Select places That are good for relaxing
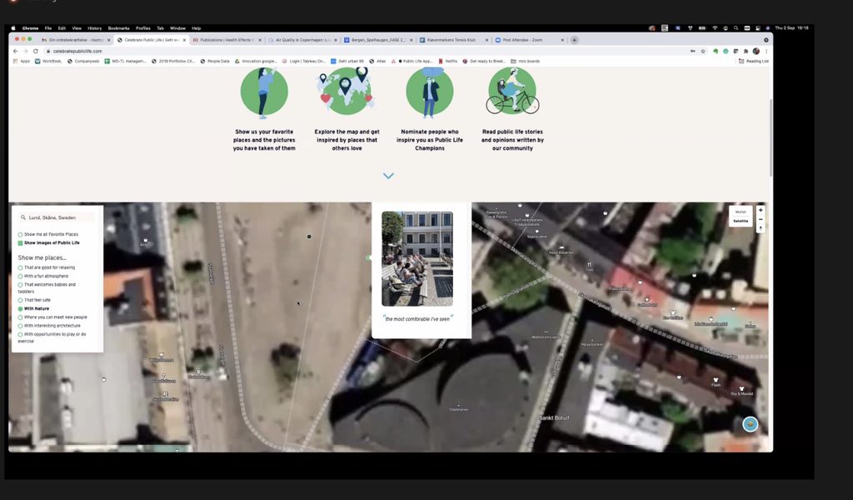 point(47,267)
